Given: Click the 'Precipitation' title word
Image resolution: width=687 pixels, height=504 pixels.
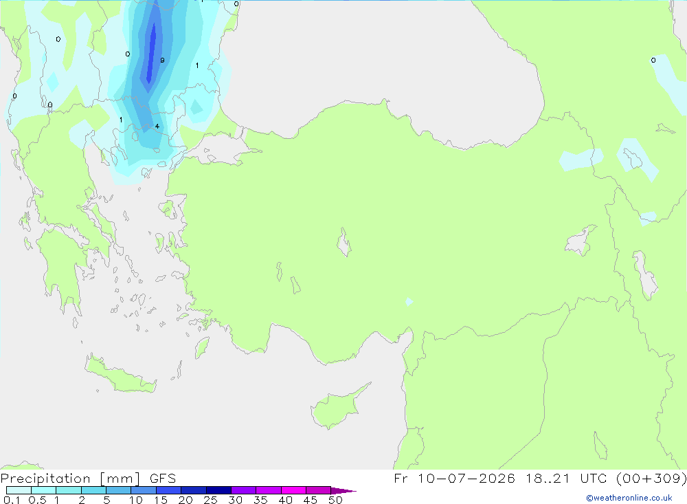Looking at the screenshot, I should [x=45, y=479].
